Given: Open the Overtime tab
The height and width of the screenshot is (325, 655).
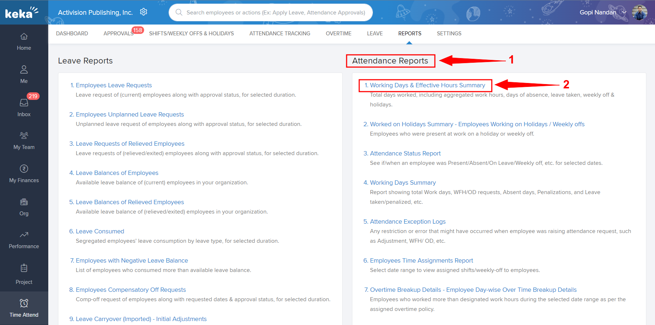Looking at the screenshot, I should pyautogui.click(x=338, y=34).
